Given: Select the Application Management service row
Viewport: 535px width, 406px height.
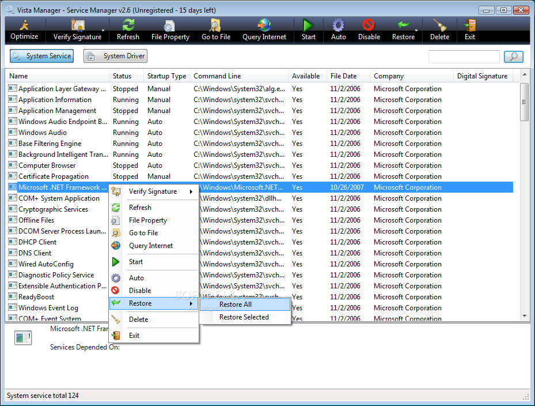Looking at the screenshot, I should (259, 111).
